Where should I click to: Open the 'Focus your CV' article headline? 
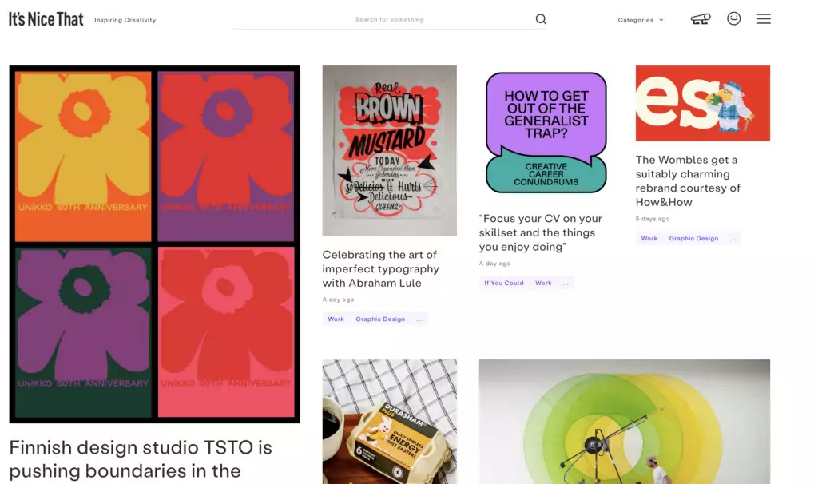point(541,232)
